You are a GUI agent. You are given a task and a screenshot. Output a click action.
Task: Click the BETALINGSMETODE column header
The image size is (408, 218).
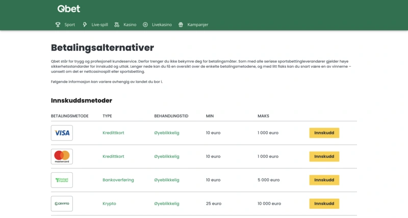[70, 116]
